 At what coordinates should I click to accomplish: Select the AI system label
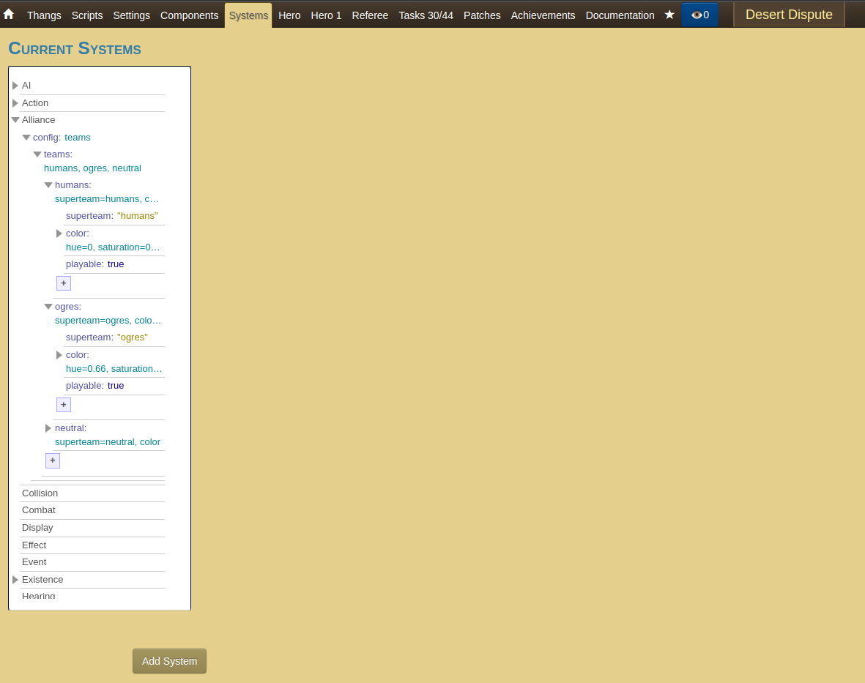pos(26,86)
